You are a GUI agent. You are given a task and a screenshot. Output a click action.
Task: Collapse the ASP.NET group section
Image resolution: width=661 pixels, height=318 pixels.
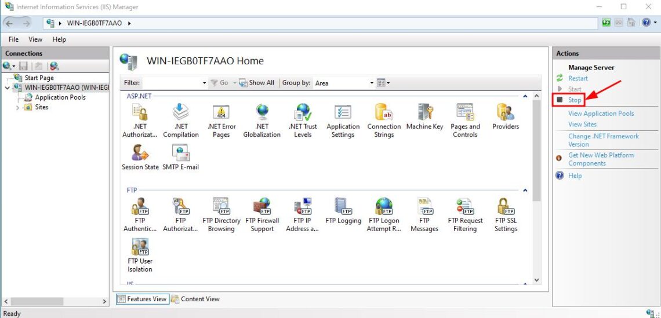click(525, 96)
